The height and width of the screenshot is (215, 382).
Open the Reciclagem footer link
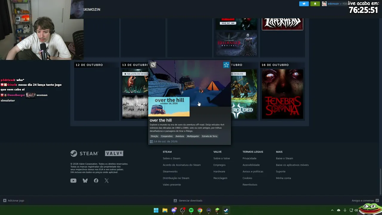tap(220, 178)
